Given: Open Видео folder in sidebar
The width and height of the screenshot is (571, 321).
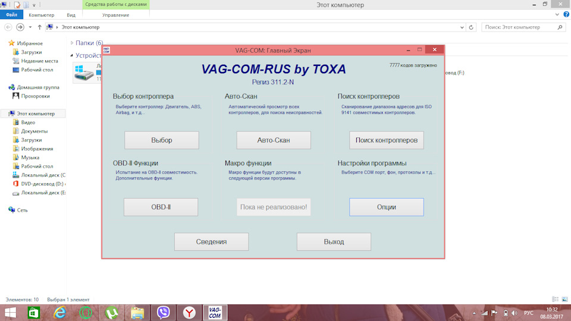Looking at the screenshot, I should click(28, 122).
